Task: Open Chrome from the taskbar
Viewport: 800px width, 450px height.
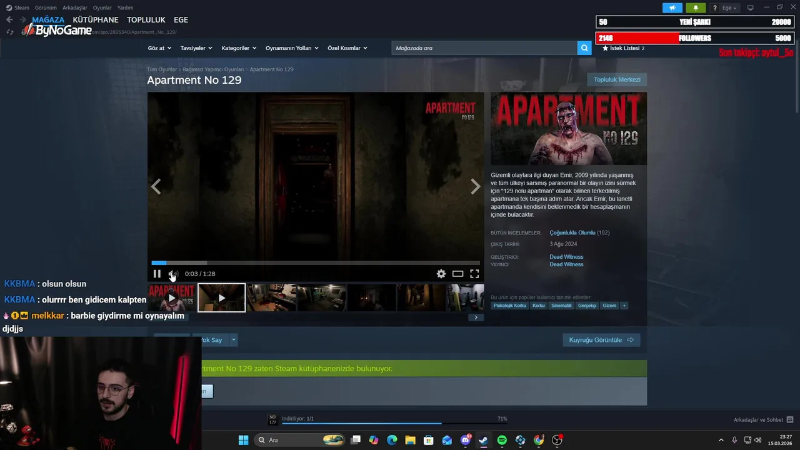Action: pyautogui.click(x=539, y=440)
